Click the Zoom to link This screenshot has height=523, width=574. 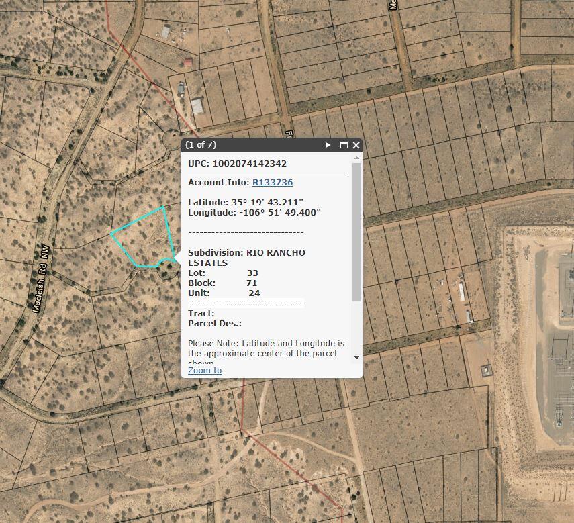click(205, 371)
